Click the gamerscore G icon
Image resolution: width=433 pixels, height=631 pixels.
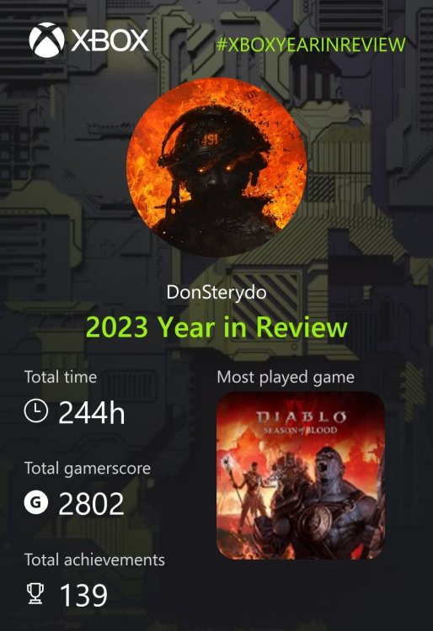tap(36, 502)
